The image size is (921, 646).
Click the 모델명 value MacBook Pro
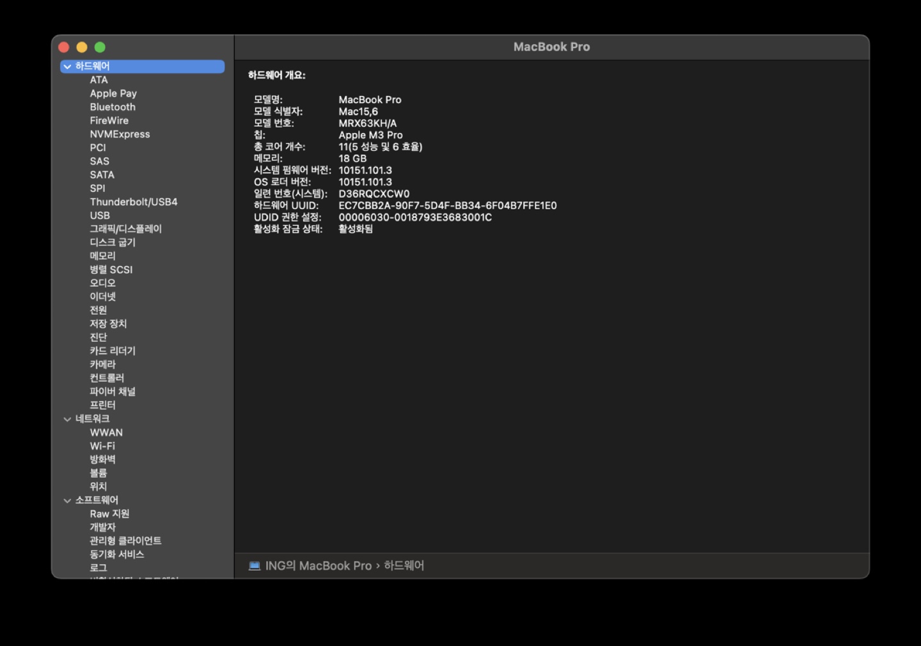click(x=370, y=100)
